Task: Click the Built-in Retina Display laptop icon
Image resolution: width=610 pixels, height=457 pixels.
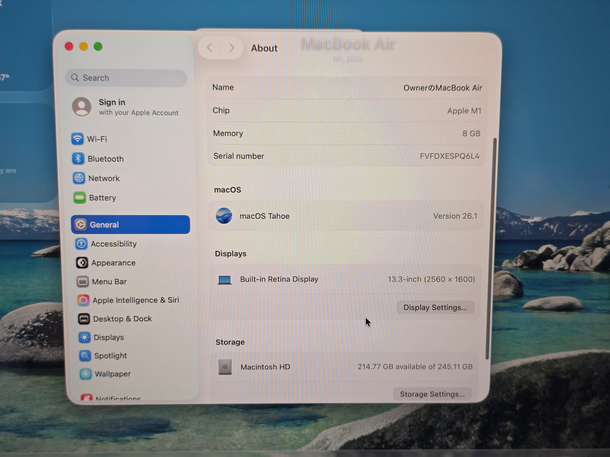Action: 225,280
